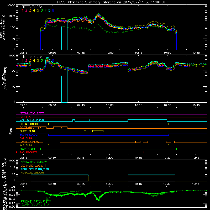210x210 pixels.
Task: Select orange detector 3 in rear segments legend
Action: [30, 61]
